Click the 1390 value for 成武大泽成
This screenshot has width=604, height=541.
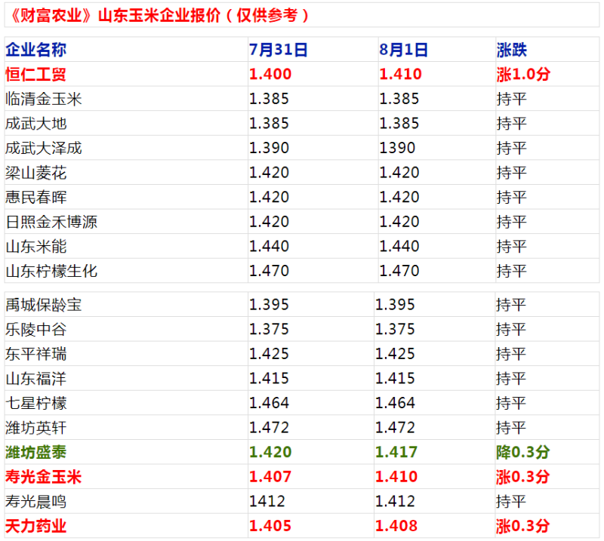click(x=397, y=148)
